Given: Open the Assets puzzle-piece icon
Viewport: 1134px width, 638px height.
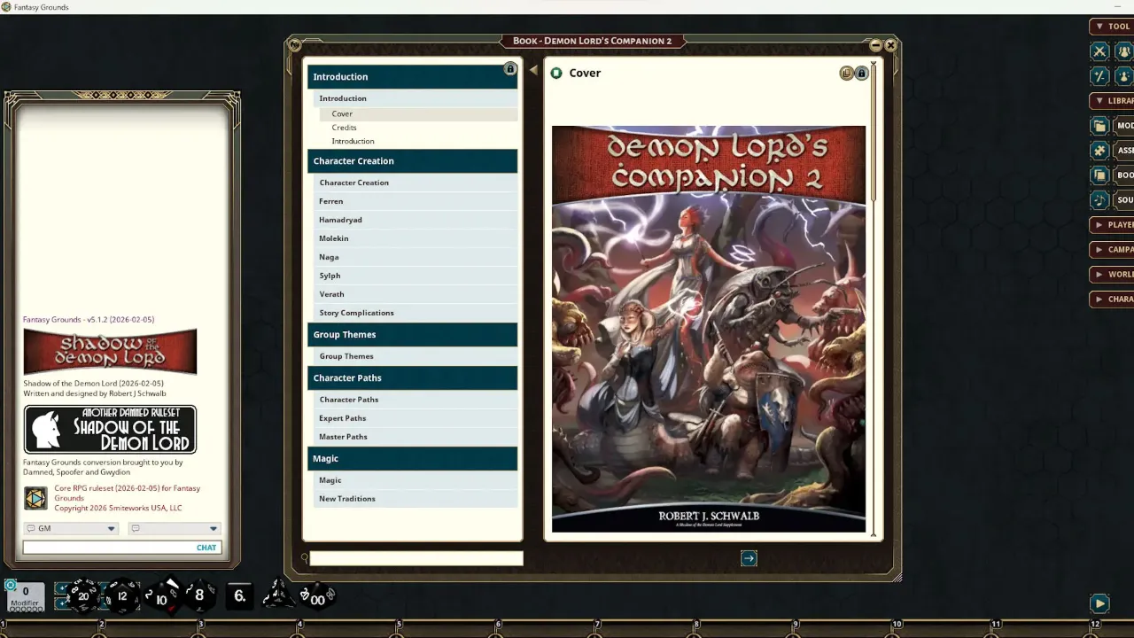Looking at the screenshot, I should [1099, 151].
